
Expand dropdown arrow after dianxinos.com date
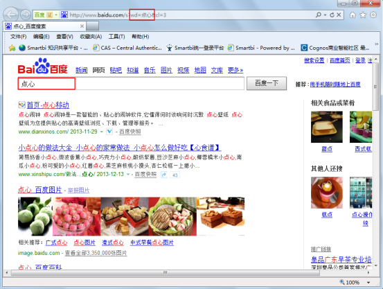click(102, 132)
